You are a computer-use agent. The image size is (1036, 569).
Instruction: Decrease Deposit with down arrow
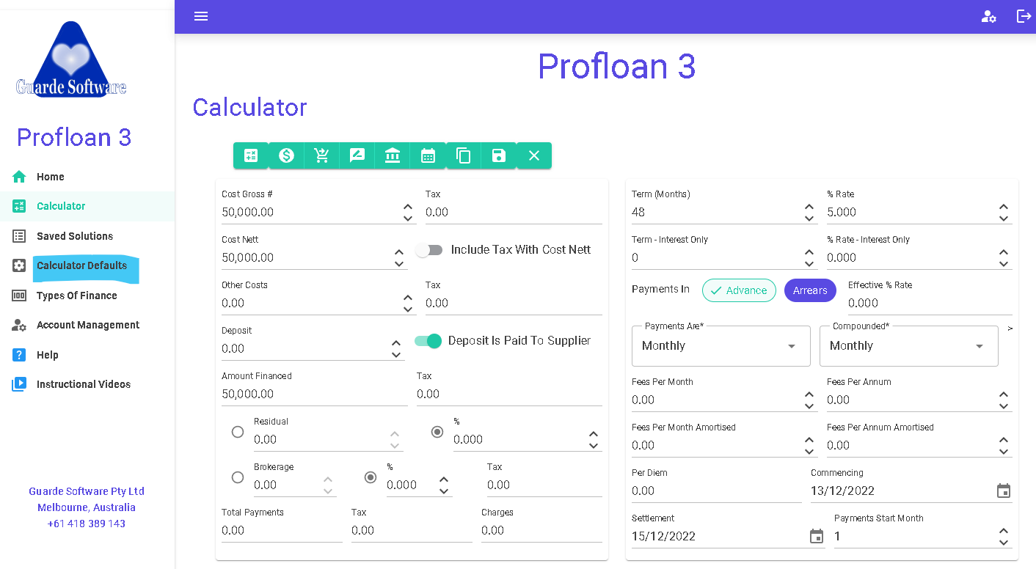pos(396,355)
